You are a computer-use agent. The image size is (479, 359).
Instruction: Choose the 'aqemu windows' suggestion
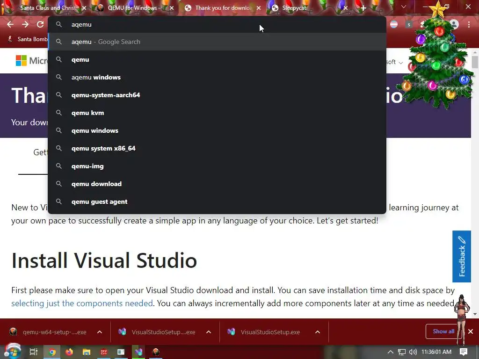click(217, 77)
